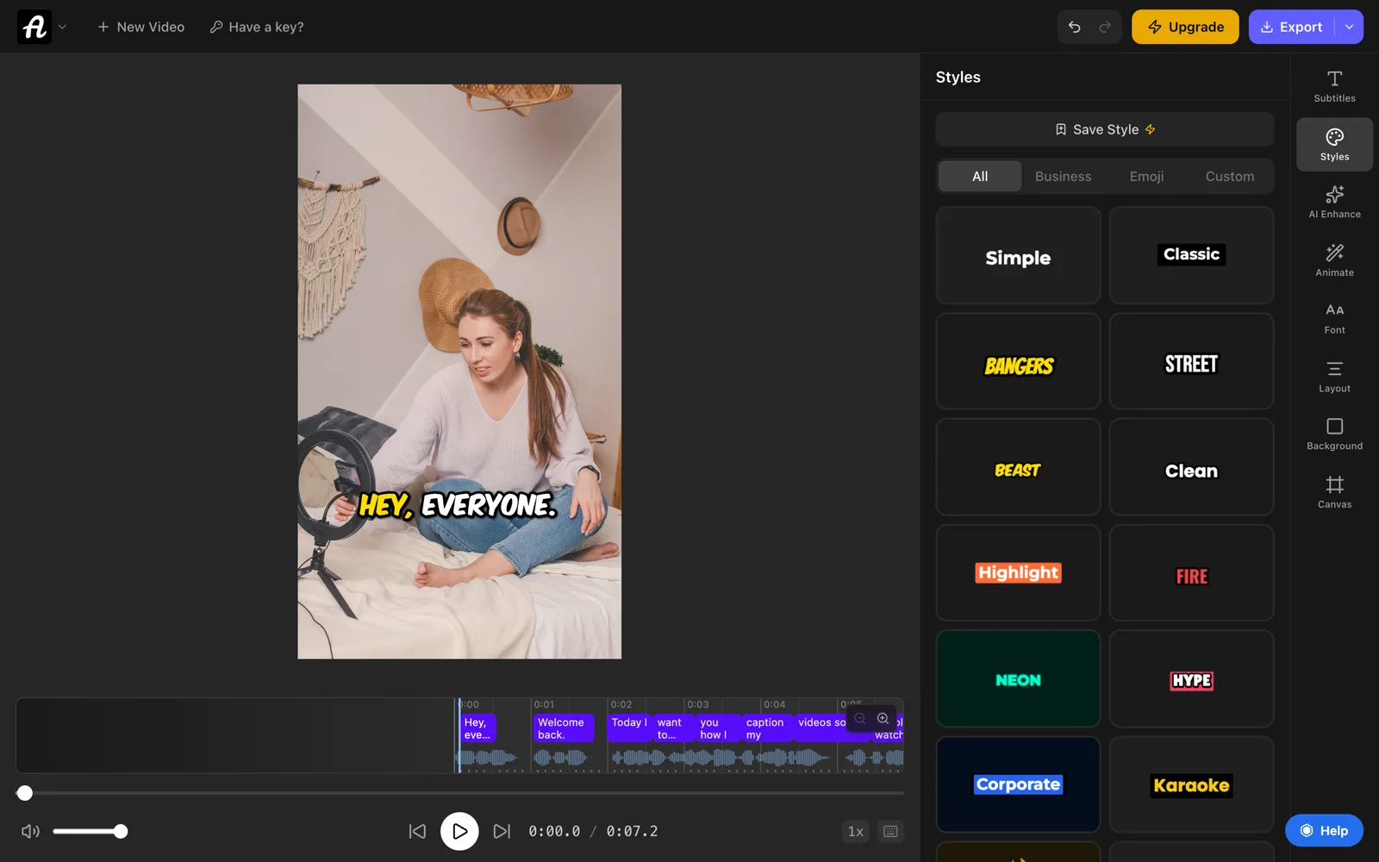Choose the NEON caption style
Viewport: 1379px width, 862px height.
pos(1018,678)
